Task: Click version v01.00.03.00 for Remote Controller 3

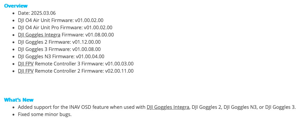Action: pyautogui.click(x=119, y=64)
